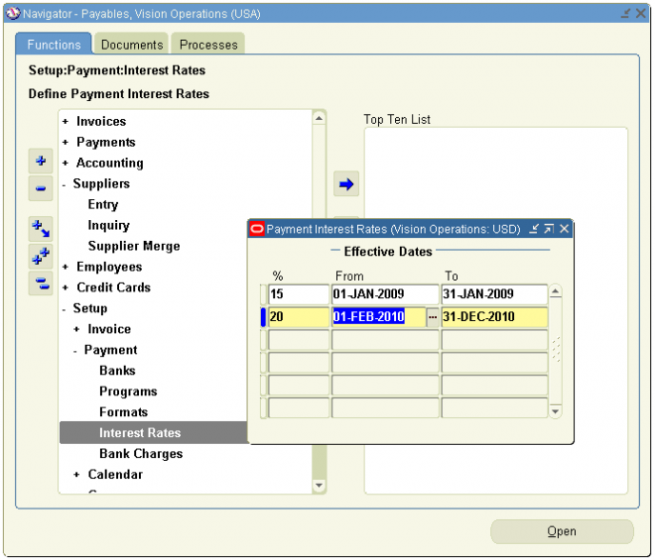This screenshot has height=560, width=655.
Task: Click the percent field with value 20
Action: click(299, 317)
